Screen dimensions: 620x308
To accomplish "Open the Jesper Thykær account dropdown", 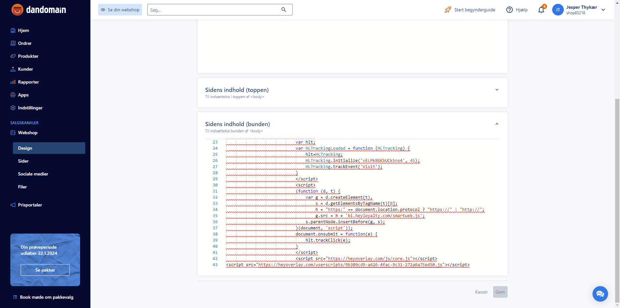I will tap(603, 10).
